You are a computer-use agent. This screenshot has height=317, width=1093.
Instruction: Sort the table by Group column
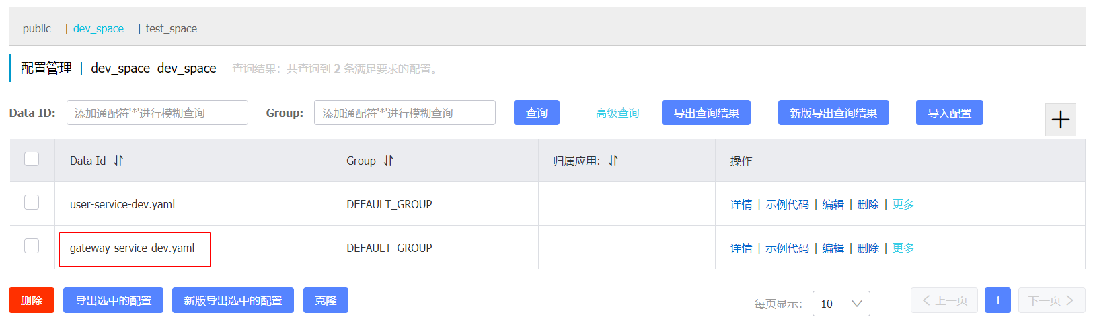pos(388,161)
